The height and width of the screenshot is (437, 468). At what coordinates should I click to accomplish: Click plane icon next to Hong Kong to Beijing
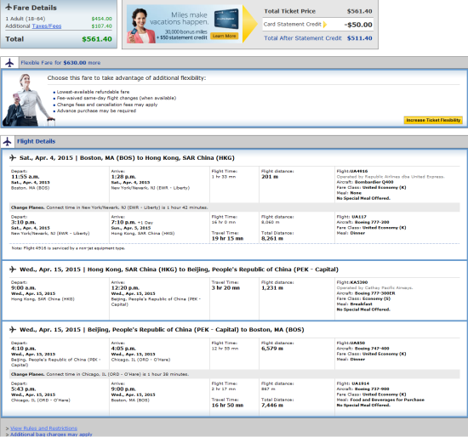coord(13,270)
